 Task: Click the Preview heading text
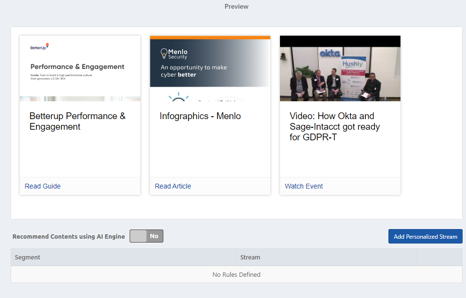(x=237, y=7)
